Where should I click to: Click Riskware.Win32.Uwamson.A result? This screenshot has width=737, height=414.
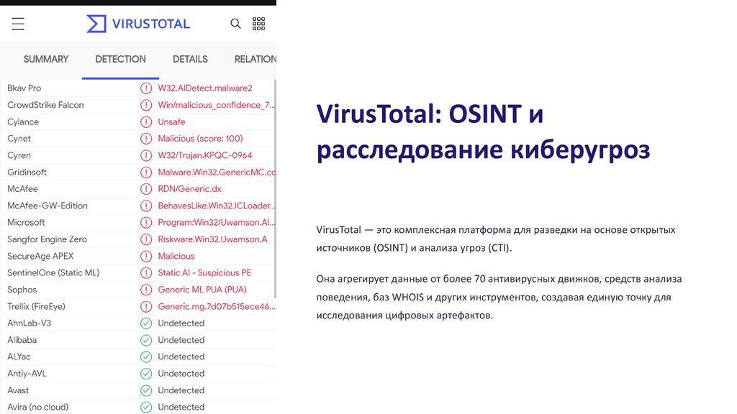tap(212, 239)
